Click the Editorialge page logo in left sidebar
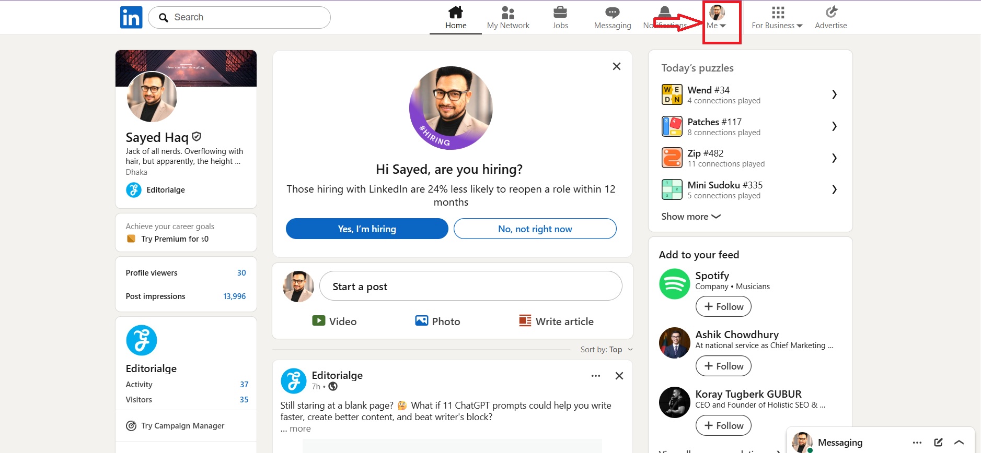This screenshot has height=453, width=981. (x=142, y=340)
